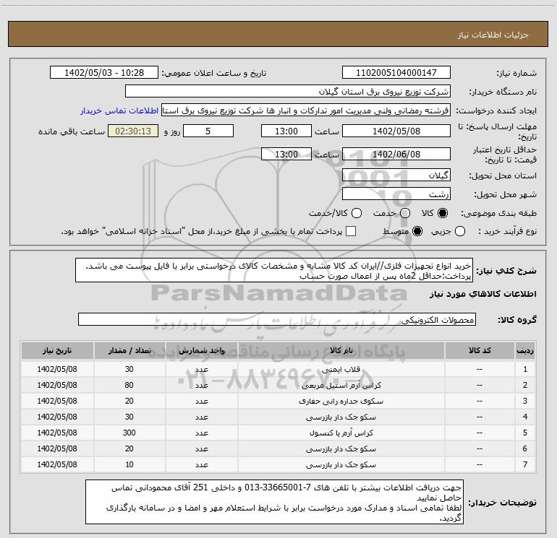The width and height of the screenshot is (557, 538).
Task: Open the اطلاعات تماس خریدار link
Action: (x=119, y=110)
